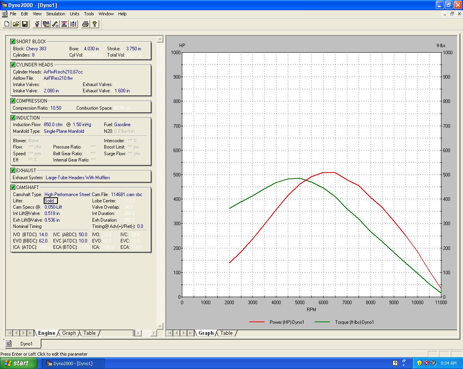Toggle the CYLINDER HEADS checkbox
The width and height of the screenshot is (463, 369).
click(x=13, y=65)
